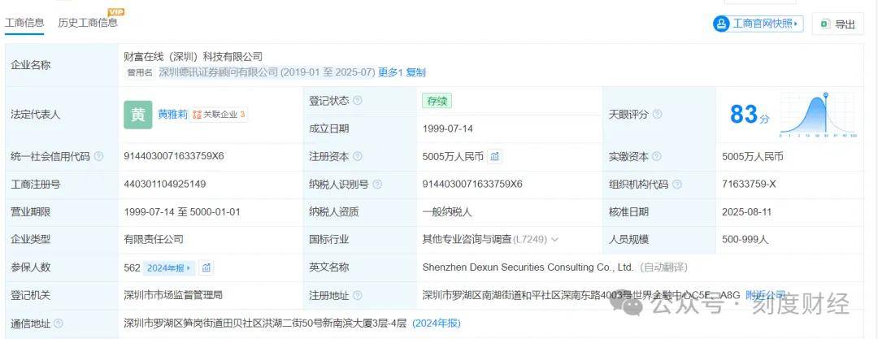Screen dimensions: 878x339
Task: Click help icon next to 实缴资本
Action: (x=657, y=156)
